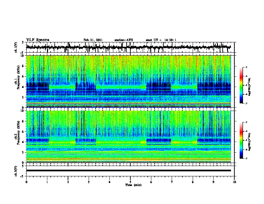Click the "Time (min)" axis title
This screenshot has width=264, height=204.
coord(133,185)
